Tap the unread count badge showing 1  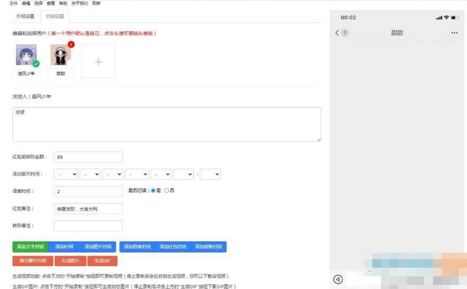click(345, 33)
